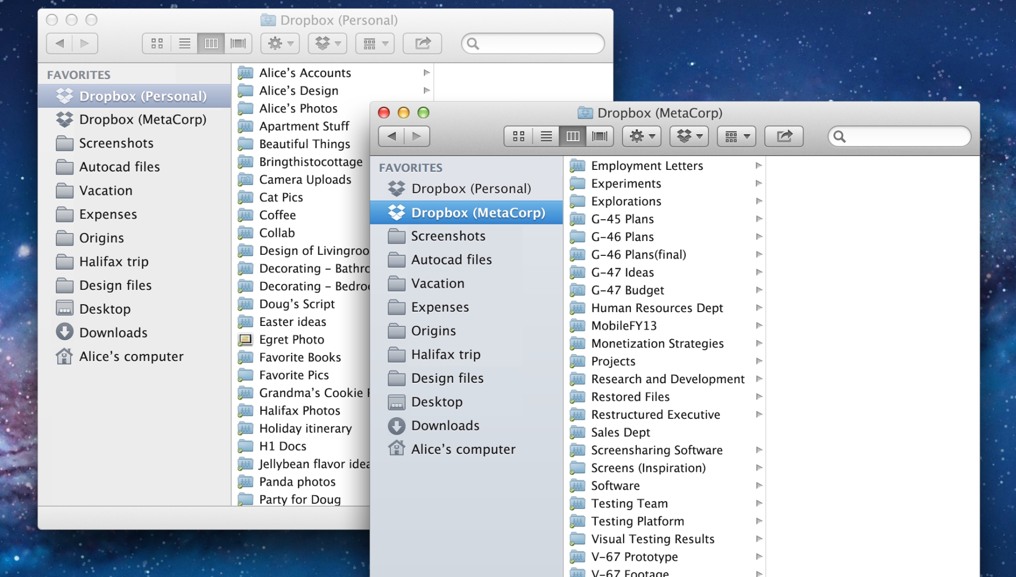Open Desktop in Personal window sidebar
1016x577 pixels.
(x=134, y=309)
